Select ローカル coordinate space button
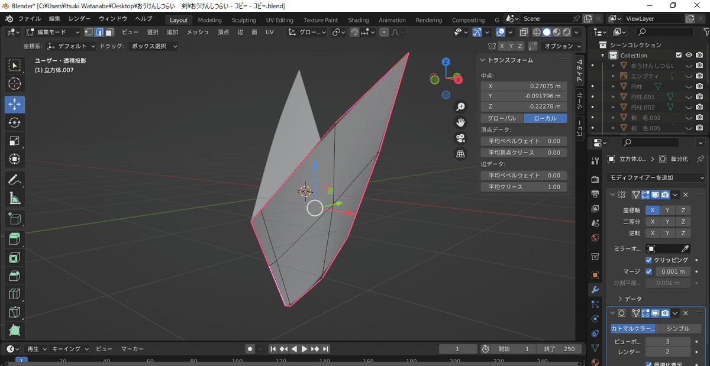710x366 pixels. pos(545,118)
